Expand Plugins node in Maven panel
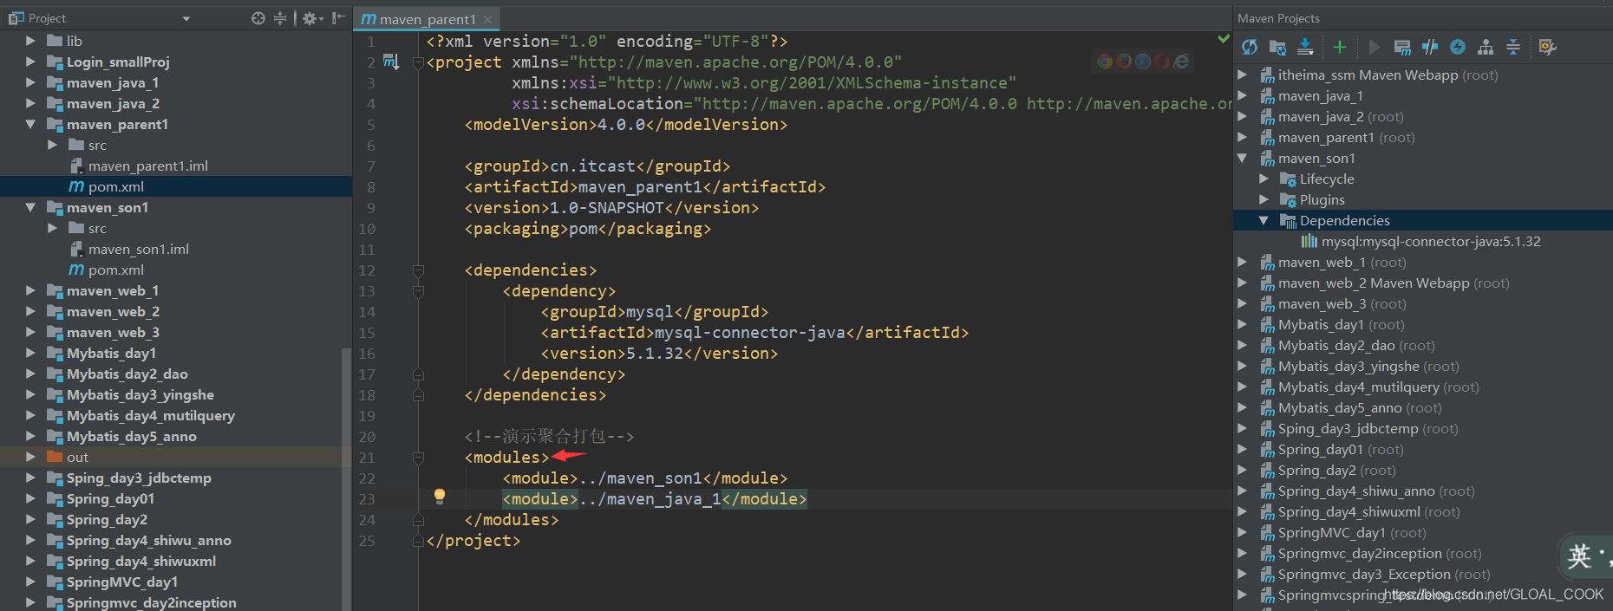Viewport: 1613px width, 611px height. pos(1264,199)
